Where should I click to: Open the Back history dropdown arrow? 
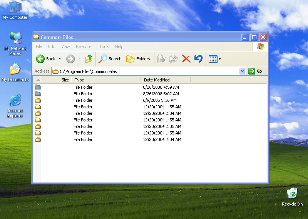tap(60, 59)
